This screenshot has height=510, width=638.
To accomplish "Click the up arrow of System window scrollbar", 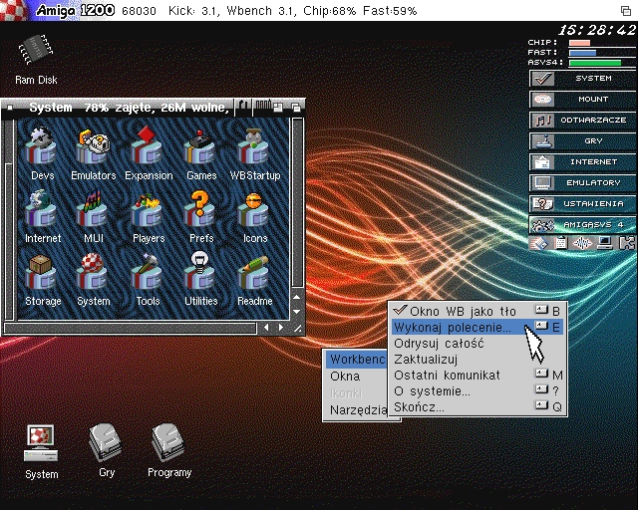I will [x=297, y=297].
